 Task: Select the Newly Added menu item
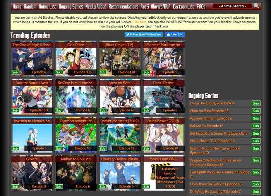tap(96, 7)
